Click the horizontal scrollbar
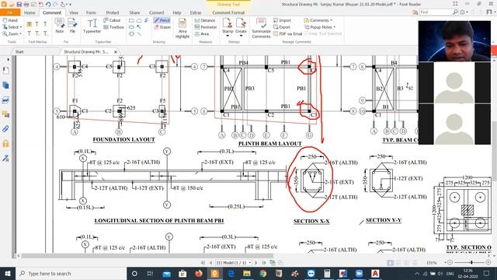 [148, 256]
